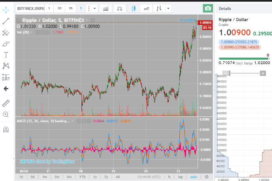The height and width of the screenshot is (181, 272).
Task: Open the MACD legend dropdown arrow
Action: click(x=73, y=121)
